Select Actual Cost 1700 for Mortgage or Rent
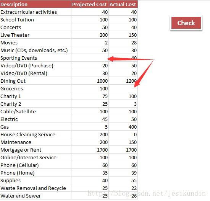The width and height of the screenshot is (210, 201). pyautogui.click(x=123, y=150)
